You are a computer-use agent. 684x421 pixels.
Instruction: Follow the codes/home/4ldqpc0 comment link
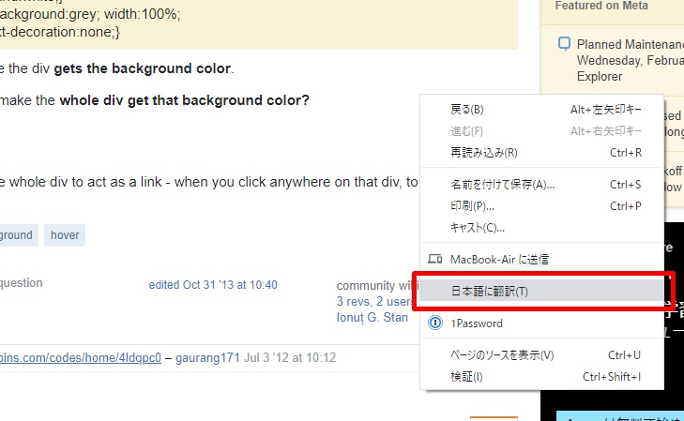click(x=81, y=357)
